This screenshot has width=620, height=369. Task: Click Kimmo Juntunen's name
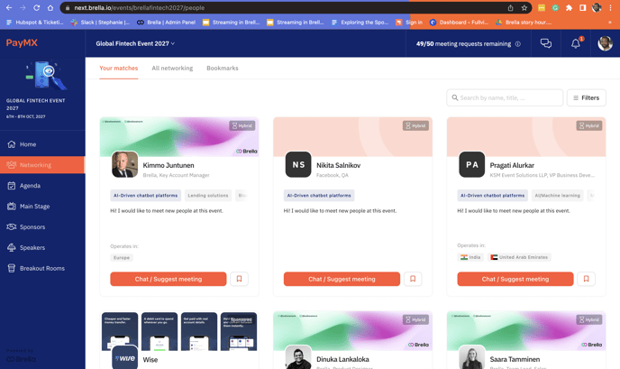tap(169, 165)
